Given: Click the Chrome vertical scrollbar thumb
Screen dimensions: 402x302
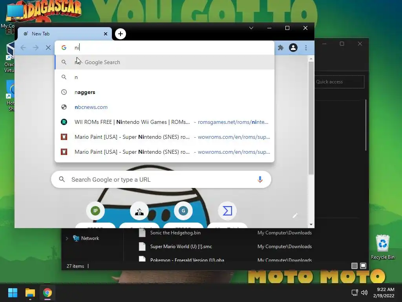Looking at the screenshot, I should 311,118.
